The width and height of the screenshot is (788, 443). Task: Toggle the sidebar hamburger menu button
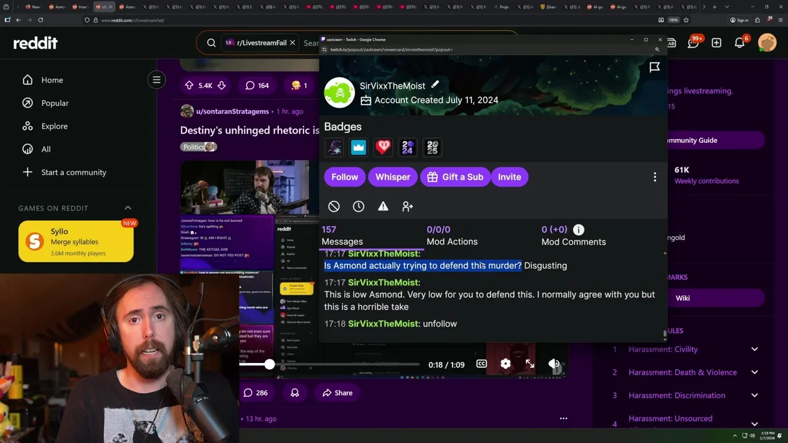(x=156, y=80)
